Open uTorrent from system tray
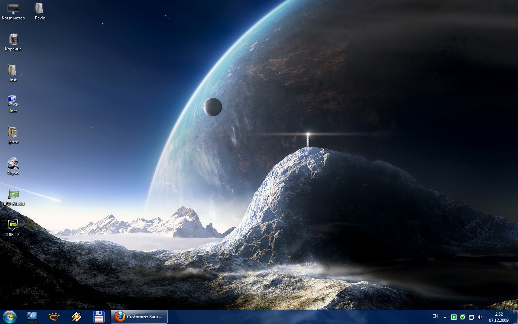 454,317
